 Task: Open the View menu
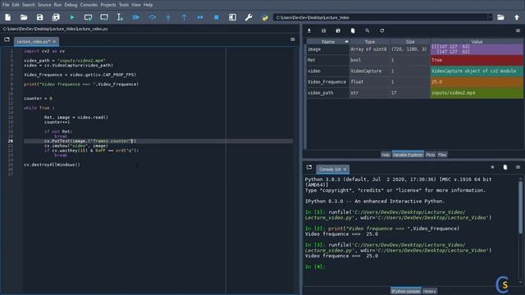tap(136, 5)
